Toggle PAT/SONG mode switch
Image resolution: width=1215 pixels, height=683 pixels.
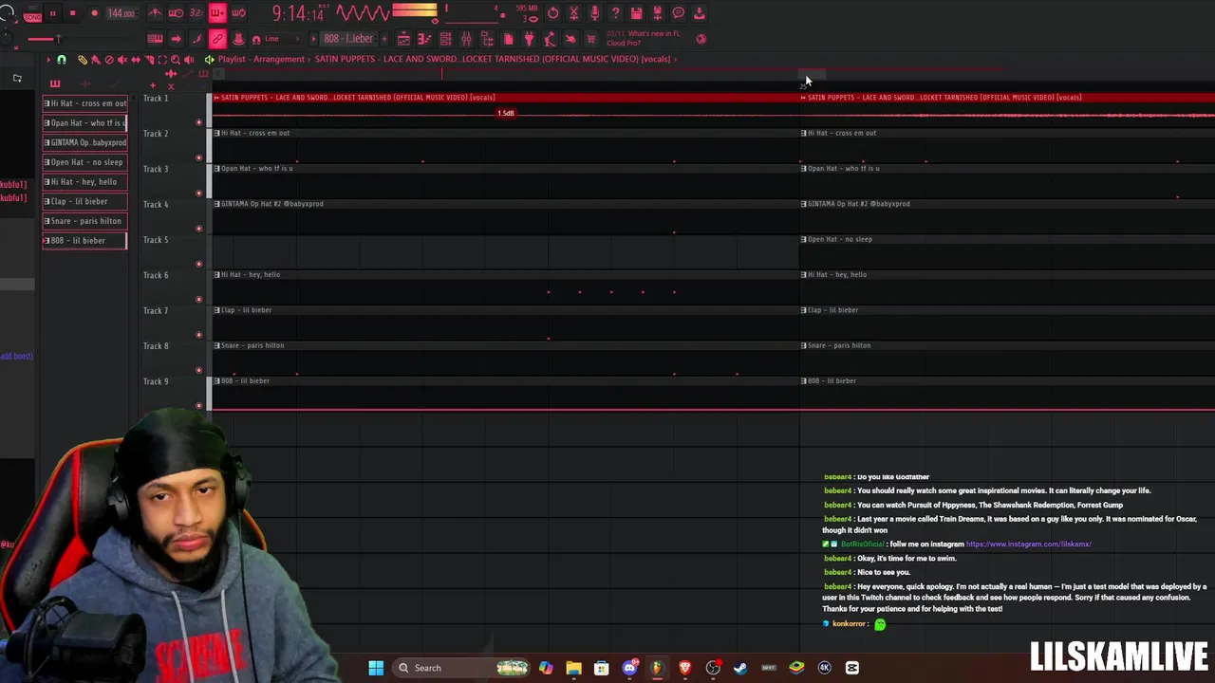[31, 14]
